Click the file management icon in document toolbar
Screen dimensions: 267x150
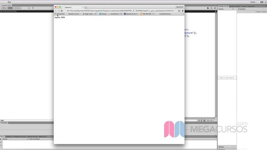[33, 8]
